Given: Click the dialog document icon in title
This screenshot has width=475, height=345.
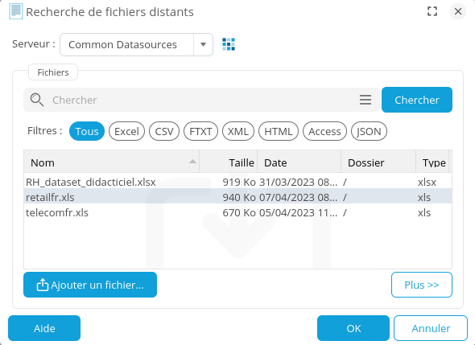Looking at the screenshot, I should (x=16, y=11).
